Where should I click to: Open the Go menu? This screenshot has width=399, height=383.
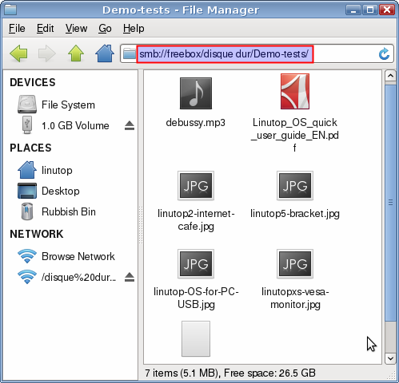tap(105, 28)
